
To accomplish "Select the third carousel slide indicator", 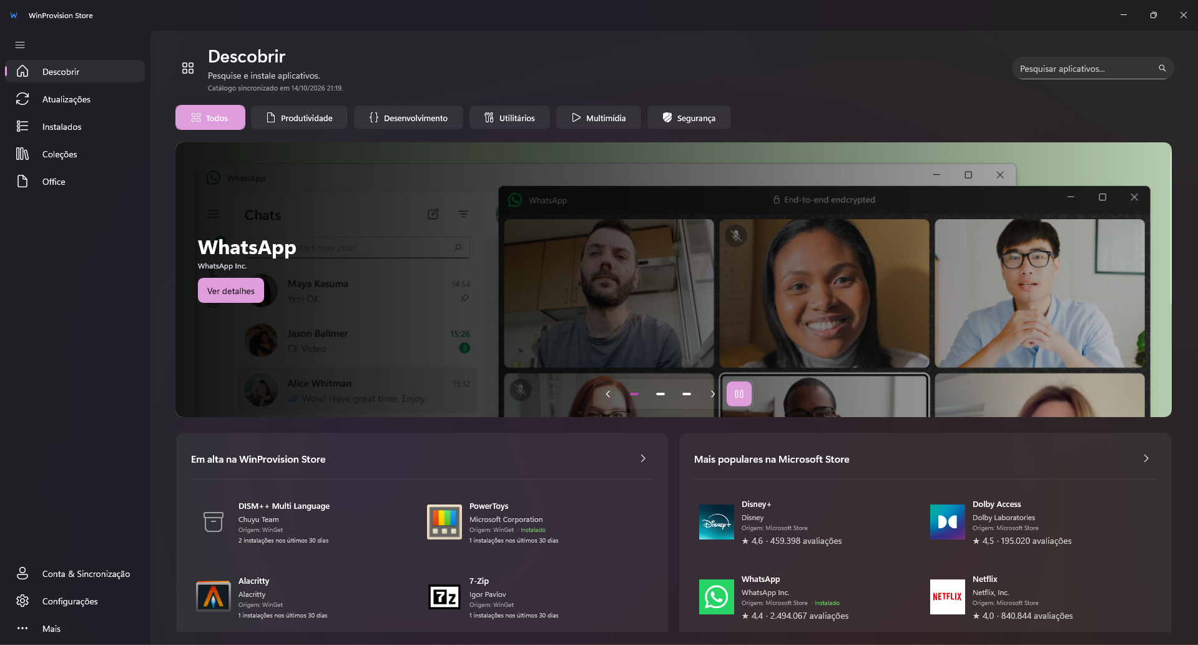I will click(687, 394).
